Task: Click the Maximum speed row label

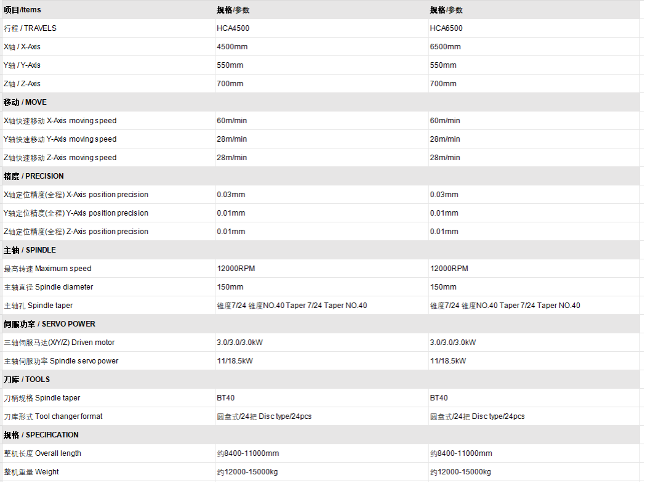Action: click(x=47, y=269)
